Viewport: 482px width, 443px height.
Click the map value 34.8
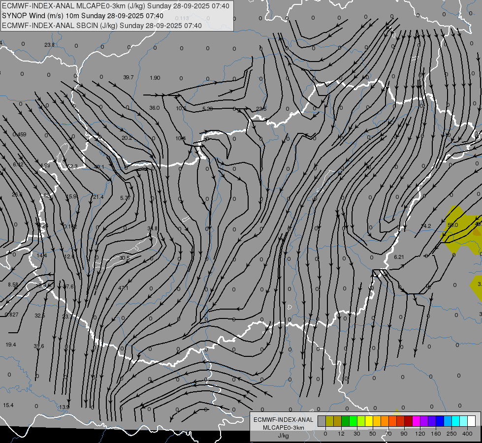tap(153, 228)
